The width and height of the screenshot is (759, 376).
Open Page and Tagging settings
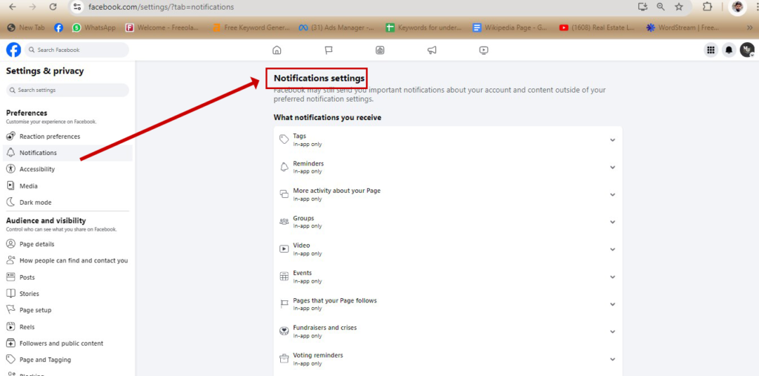(67, 360)
